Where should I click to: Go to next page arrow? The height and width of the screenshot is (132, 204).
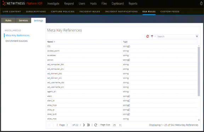point(84,125)
